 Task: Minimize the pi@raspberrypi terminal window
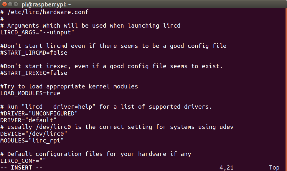pos(10,4)
